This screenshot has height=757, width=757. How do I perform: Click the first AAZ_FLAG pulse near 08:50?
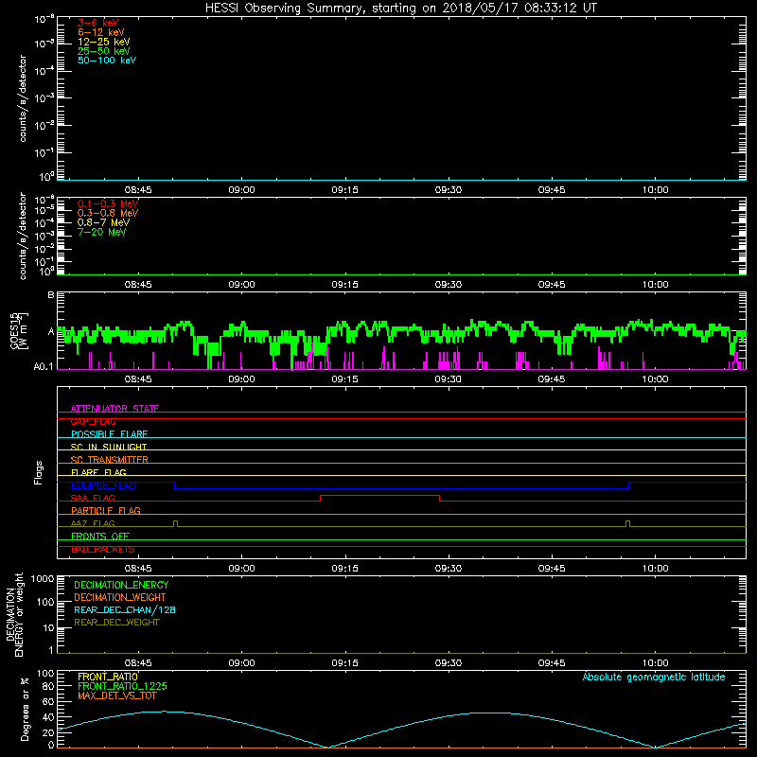175,523
